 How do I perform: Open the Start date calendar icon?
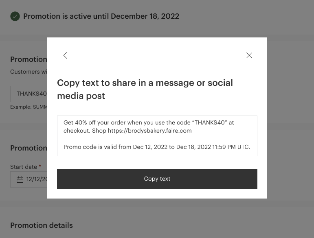(x=20, y=179)
